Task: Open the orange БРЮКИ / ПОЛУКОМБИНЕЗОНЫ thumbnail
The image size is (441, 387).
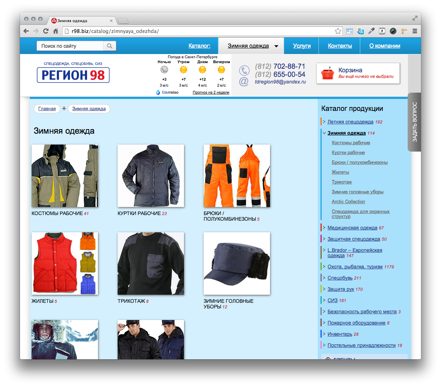Action: click(x=237, y=176)
